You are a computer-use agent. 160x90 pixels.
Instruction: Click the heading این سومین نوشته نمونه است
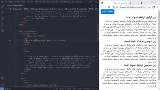pos(140,65)
